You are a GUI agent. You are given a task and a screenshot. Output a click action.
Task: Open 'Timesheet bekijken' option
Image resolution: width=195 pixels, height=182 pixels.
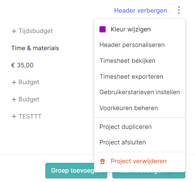[140, 61]
